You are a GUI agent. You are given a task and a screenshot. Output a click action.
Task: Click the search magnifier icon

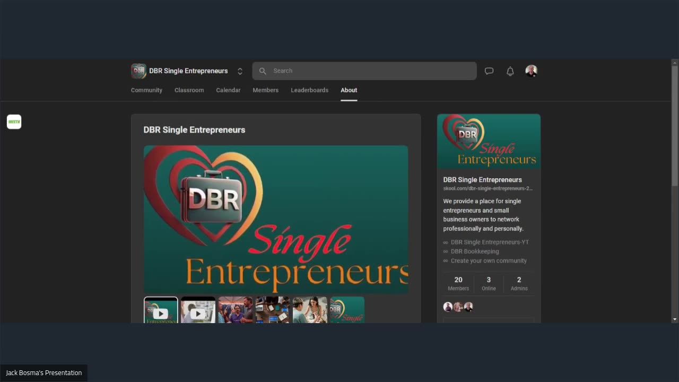click(263, 71)
